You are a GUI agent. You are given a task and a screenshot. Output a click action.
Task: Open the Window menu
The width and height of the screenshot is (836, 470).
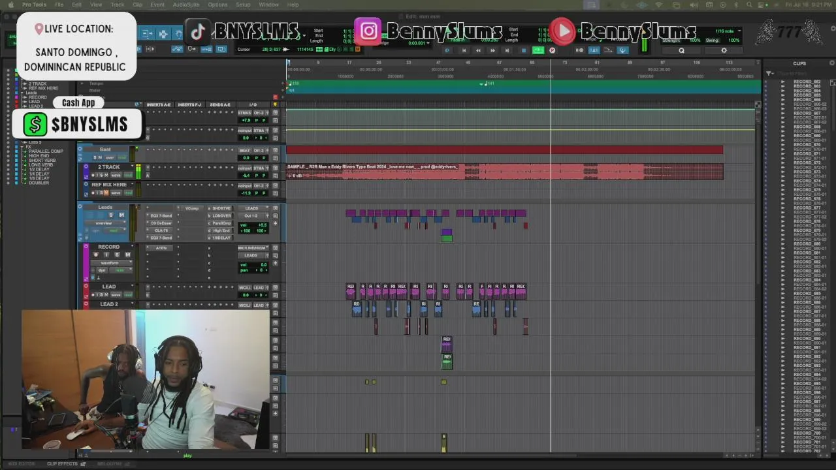tap(268, 5)
